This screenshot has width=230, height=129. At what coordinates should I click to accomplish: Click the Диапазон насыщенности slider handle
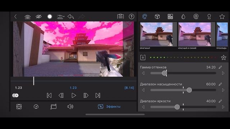(189, 90)
